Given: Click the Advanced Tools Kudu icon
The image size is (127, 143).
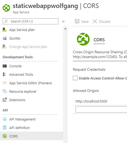Looking at the screenshot, I should pos(5,74).
